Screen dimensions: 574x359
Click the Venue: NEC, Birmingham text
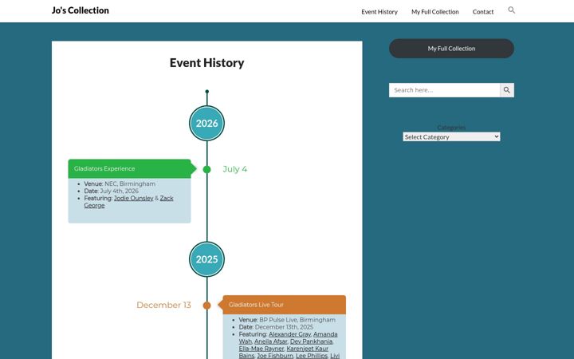[120, 184]
